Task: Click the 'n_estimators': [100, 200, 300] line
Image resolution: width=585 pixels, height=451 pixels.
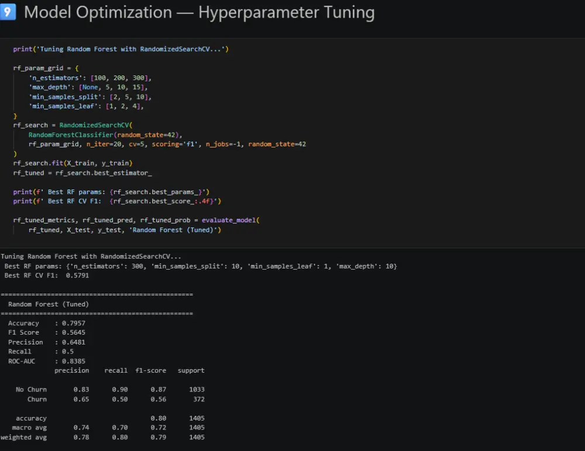Action: click(90, 78)
